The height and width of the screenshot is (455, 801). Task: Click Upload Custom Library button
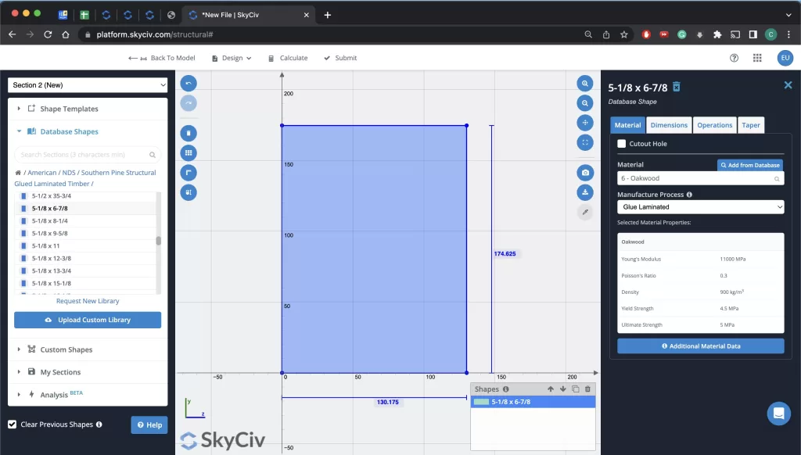[x=88, y=321]
